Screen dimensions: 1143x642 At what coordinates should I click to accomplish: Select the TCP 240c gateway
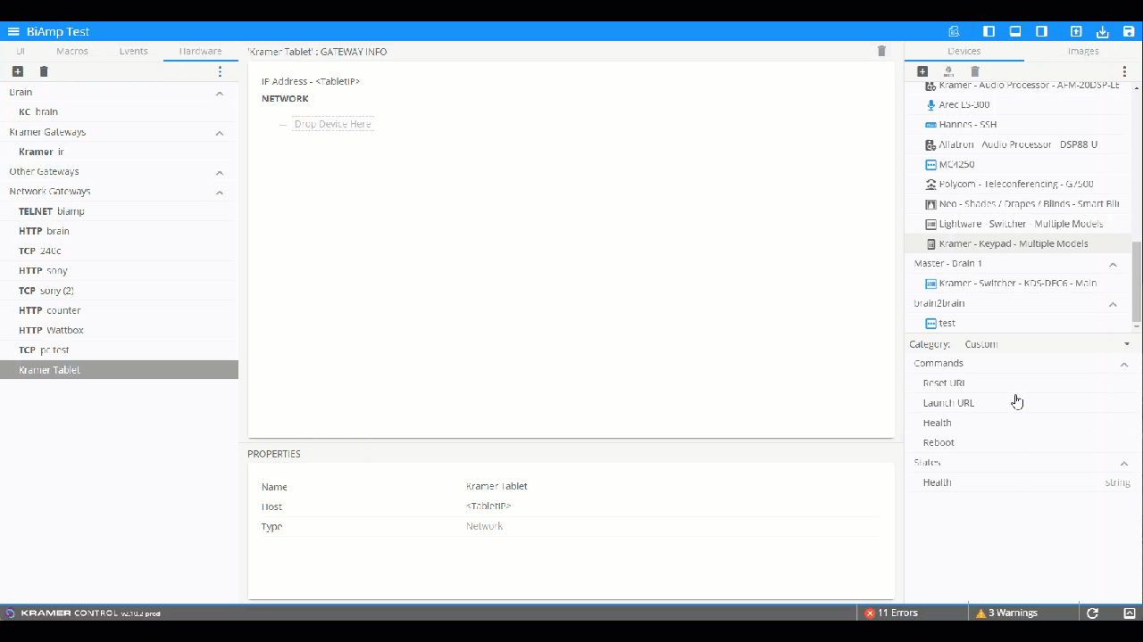pos(119,251)
